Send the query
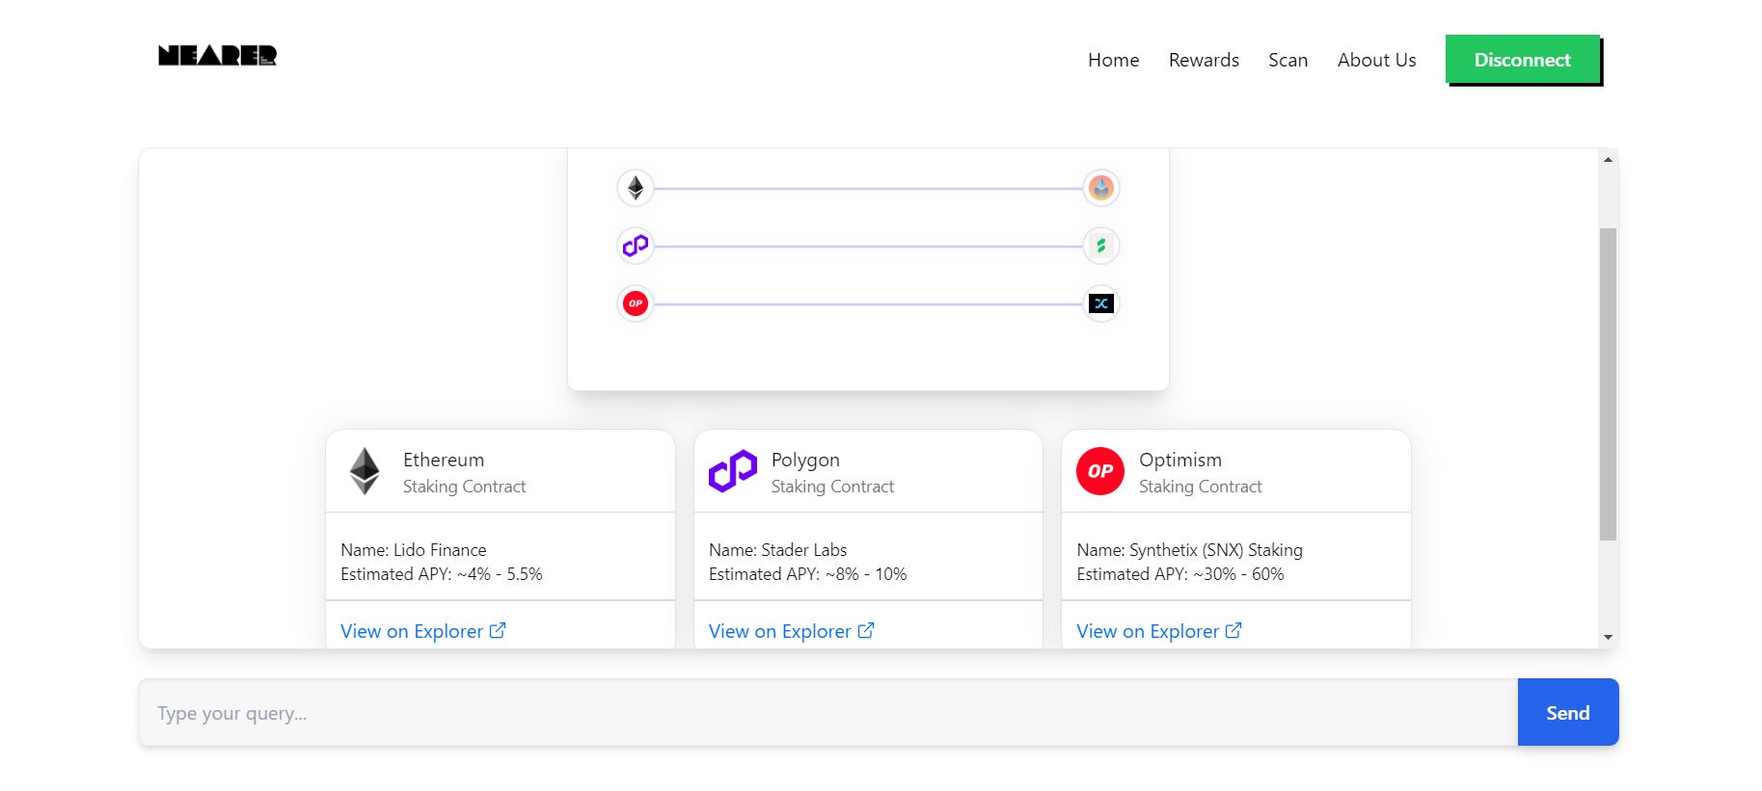Screen dimensions: 1762x791 tap(1568, 712)
